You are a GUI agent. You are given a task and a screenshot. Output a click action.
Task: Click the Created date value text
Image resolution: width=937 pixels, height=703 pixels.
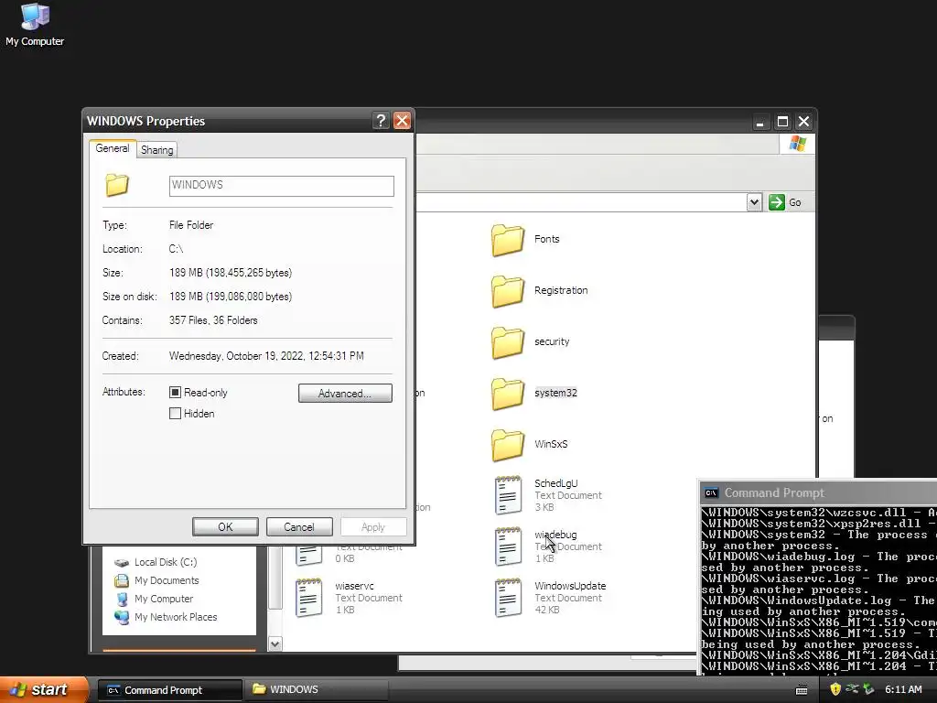(266, 356)
